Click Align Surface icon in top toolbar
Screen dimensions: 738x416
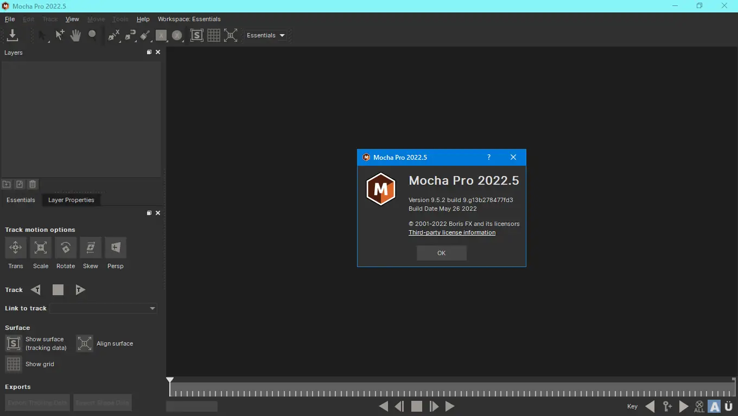pyautogui.click(x=231, y=35)
